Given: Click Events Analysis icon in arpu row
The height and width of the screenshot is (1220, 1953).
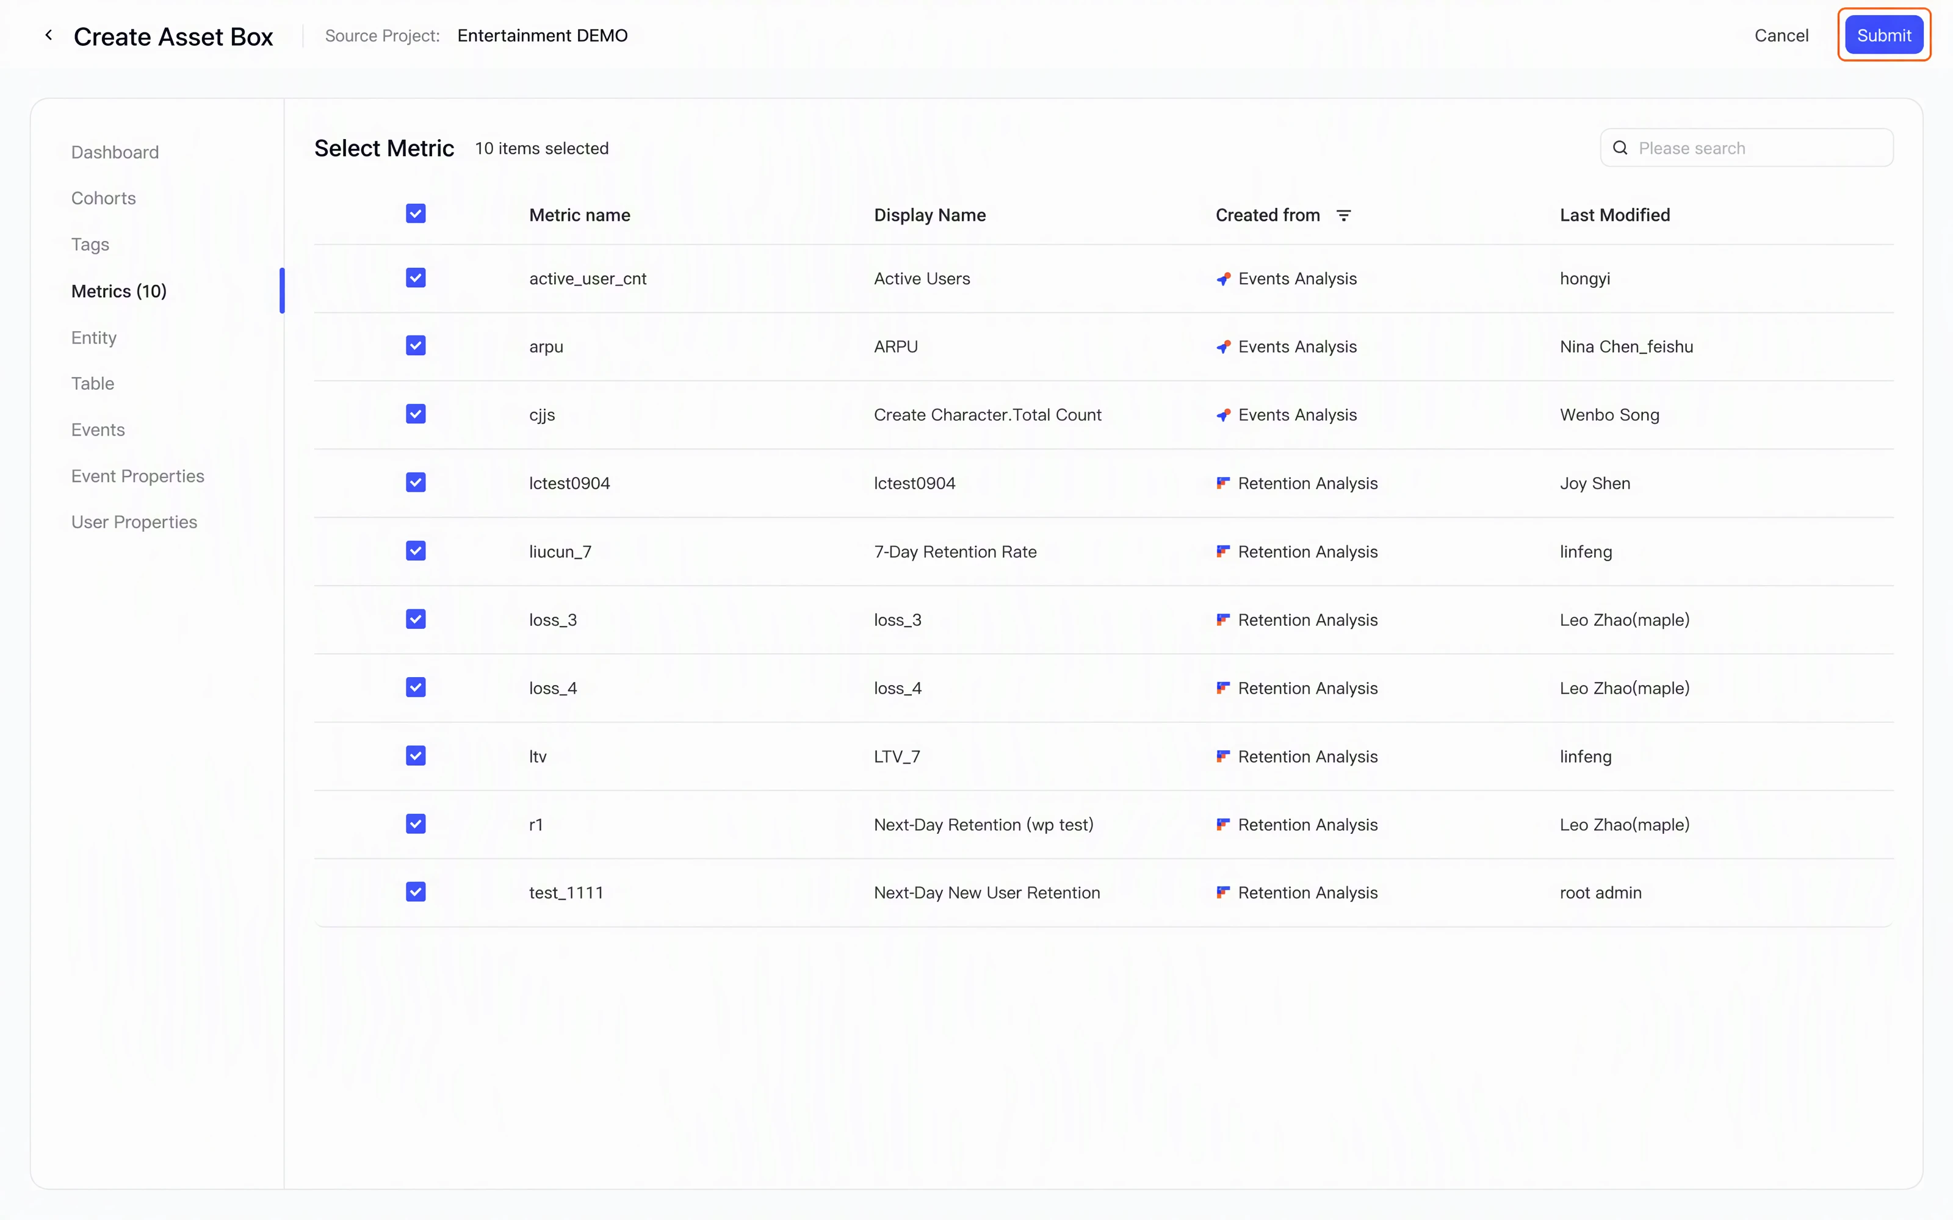Looking at the screenshot, I should pos(1224,347).
